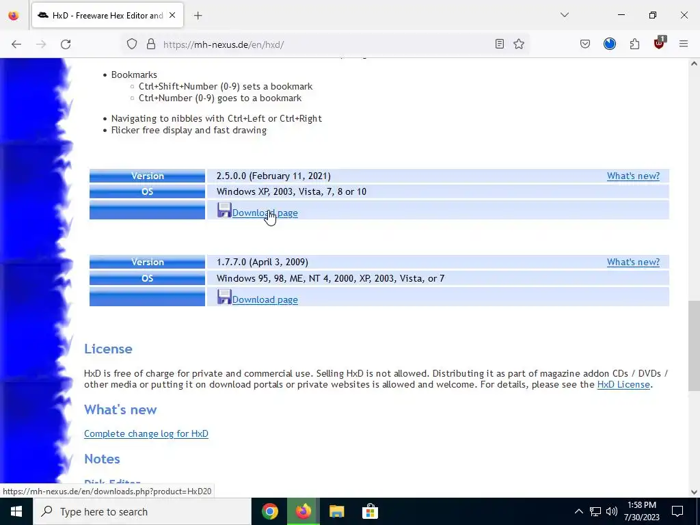
Task: Toggle Reader View icon in address bar
Action: tap(500, 44)
